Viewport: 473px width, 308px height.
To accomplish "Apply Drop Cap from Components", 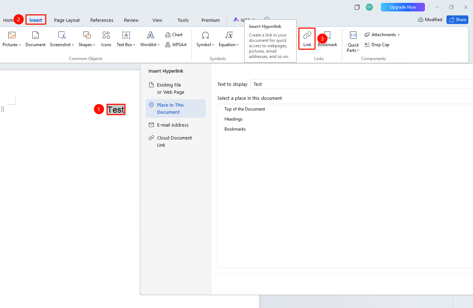I will click(377, 45).
